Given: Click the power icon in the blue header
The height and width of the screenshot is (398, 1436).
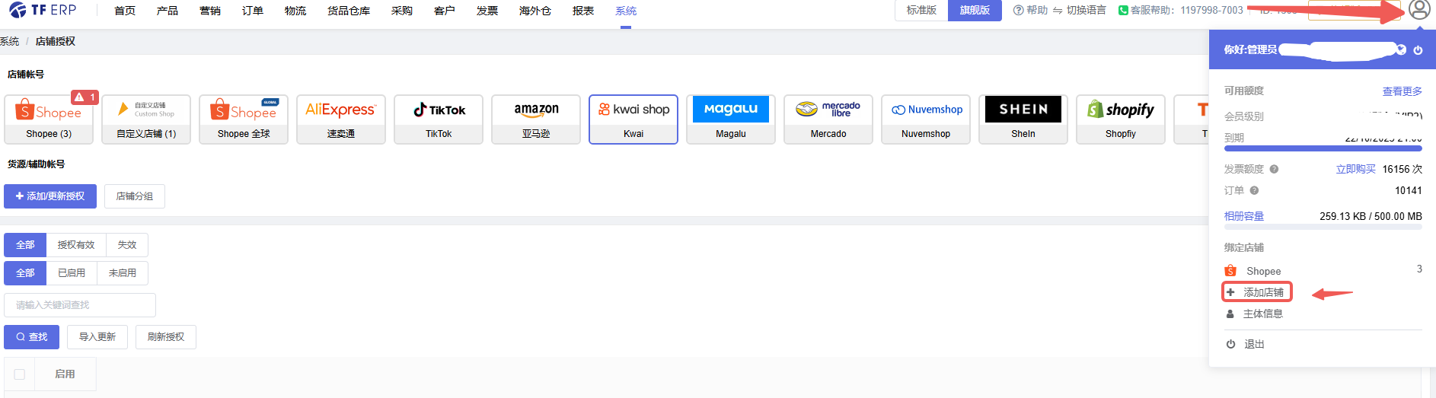Looking at the screenshot, I should tap(1418, 50).
